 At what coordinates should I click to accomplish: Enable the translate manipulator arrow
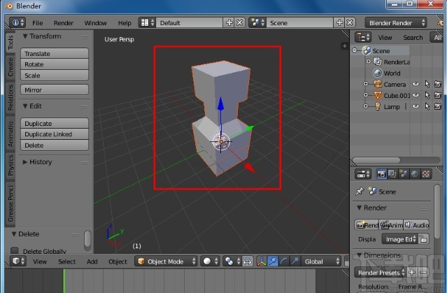point(273,261)
